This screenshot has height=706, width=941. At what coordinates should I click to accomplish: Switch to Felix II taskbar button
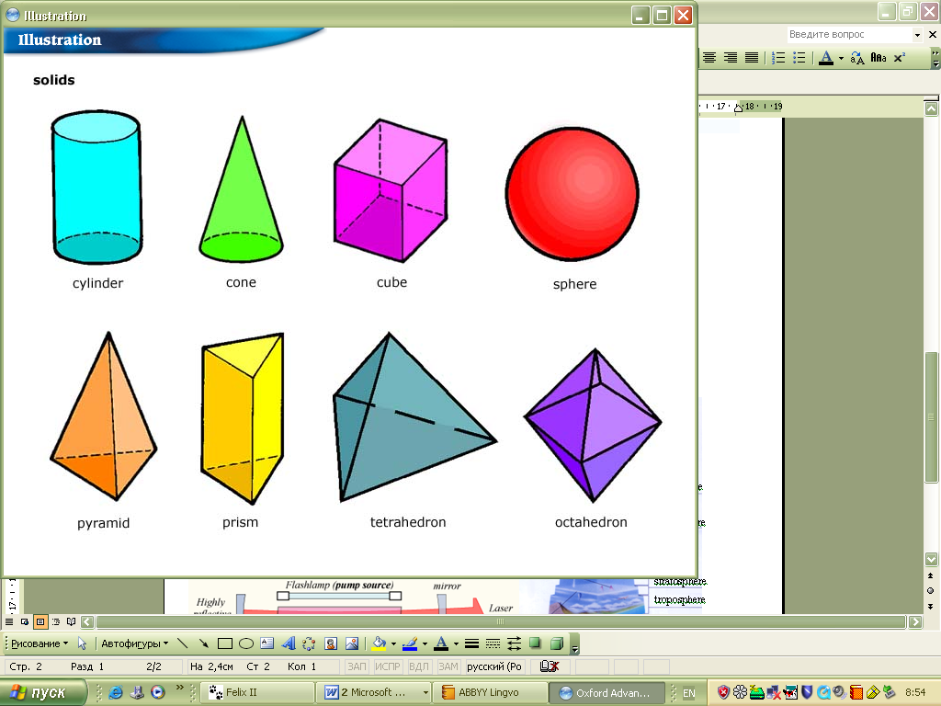tap(256, 692)
